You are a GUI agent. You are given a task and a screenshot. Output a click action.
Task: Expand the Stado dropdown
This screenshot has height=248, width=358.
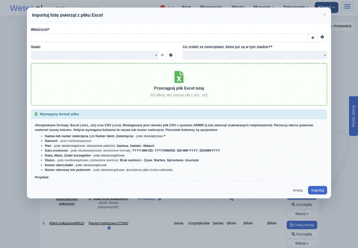[x=94, y=55]
